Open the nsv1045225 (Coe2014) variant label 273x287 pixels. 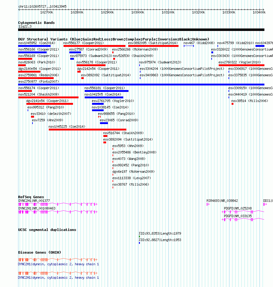(x=67, y=127)
